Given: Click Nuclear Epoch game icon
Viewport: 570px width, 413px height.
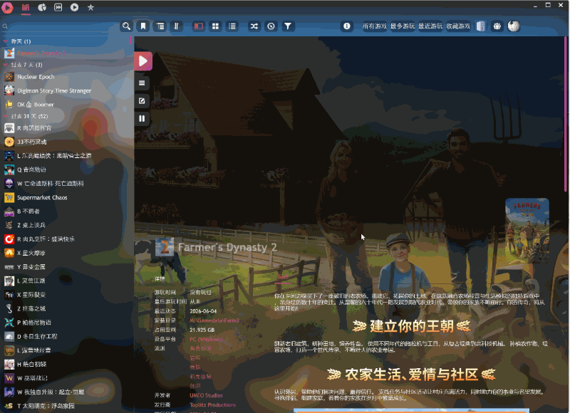Looking at the screenshot, I should point(9,77).
